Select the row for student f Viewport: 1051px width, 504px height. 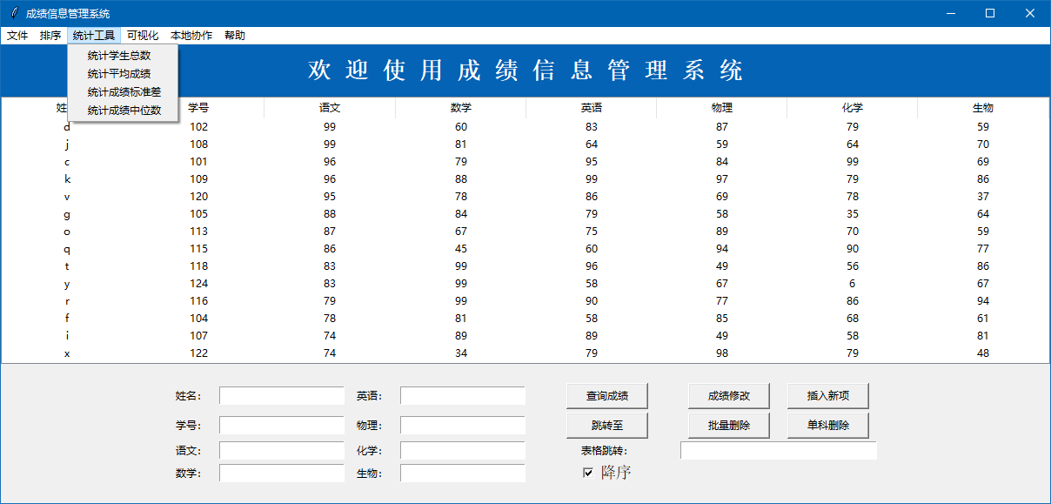coord(525,319)
